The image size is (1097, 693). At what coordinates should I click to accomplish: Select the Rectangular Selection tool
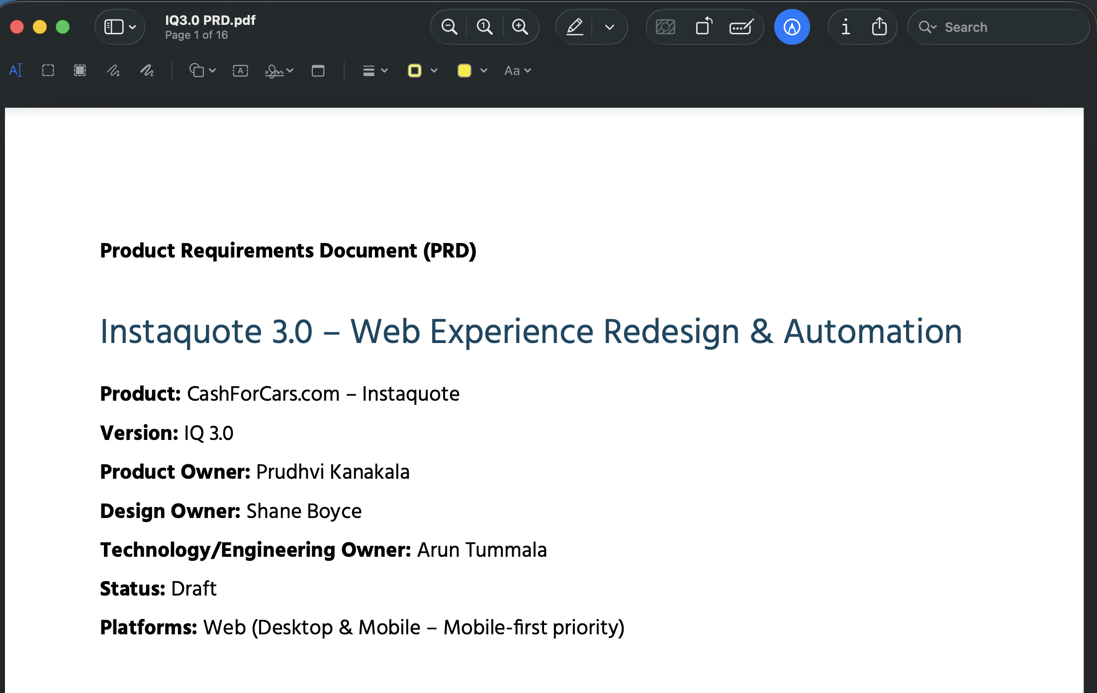[x=48, y=71]
